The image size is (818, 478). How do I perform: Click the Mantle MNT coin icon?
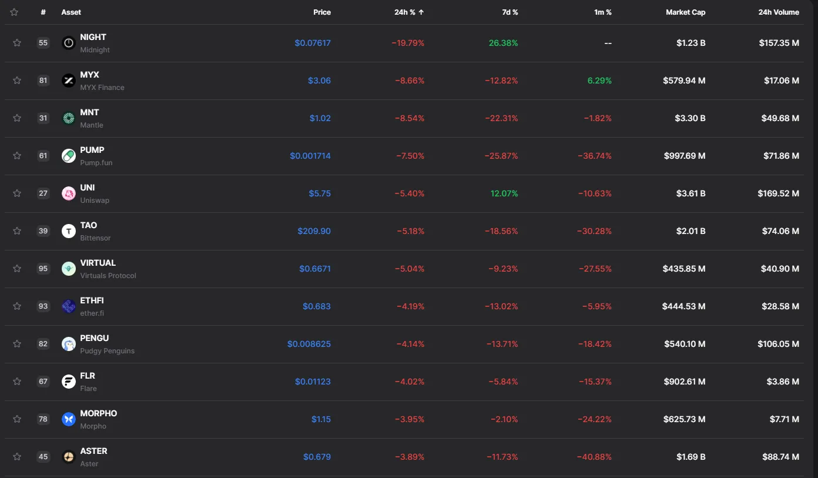(x=69, y=118)
